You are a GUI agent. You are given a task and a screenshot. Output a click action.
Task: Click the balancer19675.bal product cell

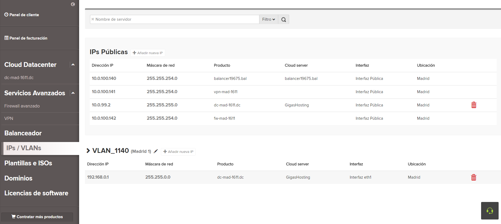point(230,79)
